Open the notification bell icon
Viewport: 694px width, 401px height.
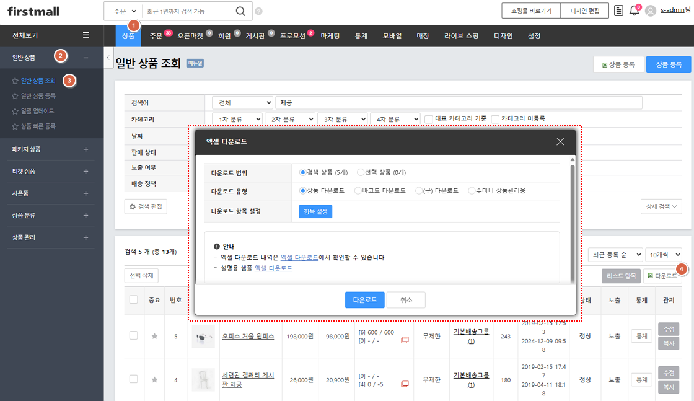(x=633, y=11)
